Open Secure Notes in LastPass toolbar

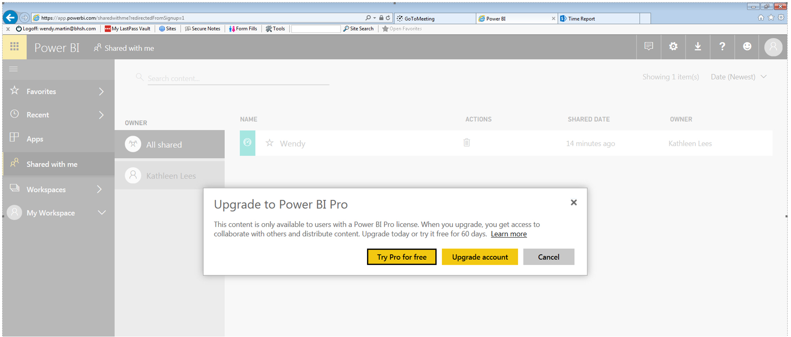[x=202, y=29]
